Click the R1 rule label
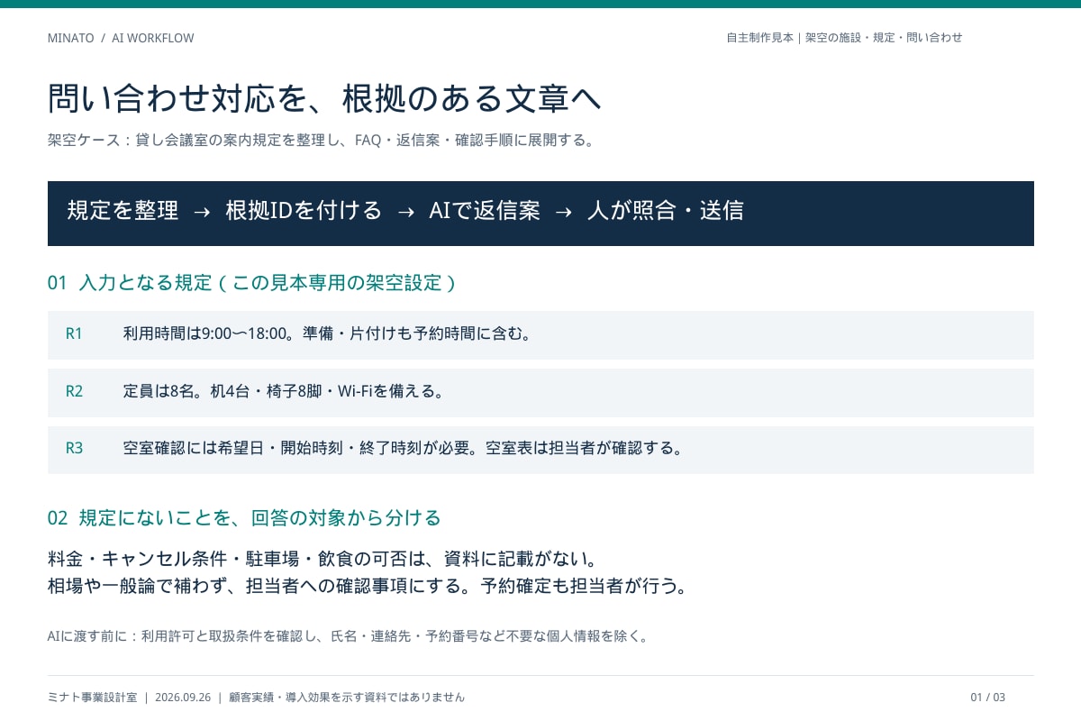Image resolution: width=1081 pixels, height=721 pixels. coord(74,334)
